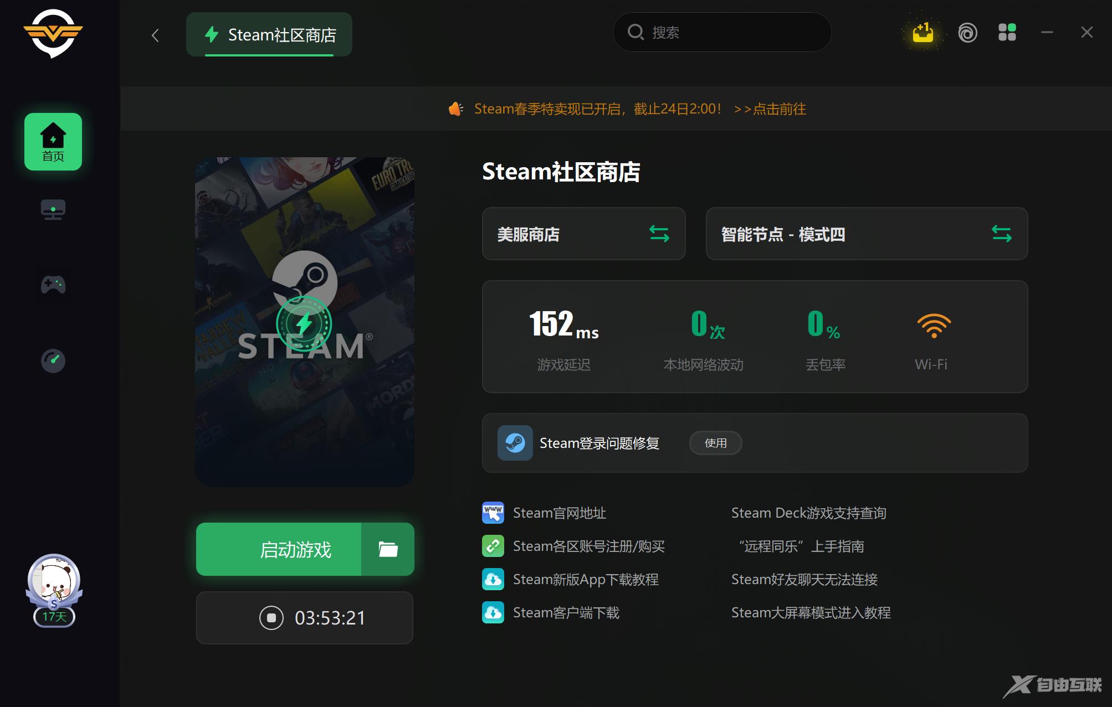Click into the 搜索 search field
The height and width of the screenshot is (707, 1112).
[x=722, y=32]
